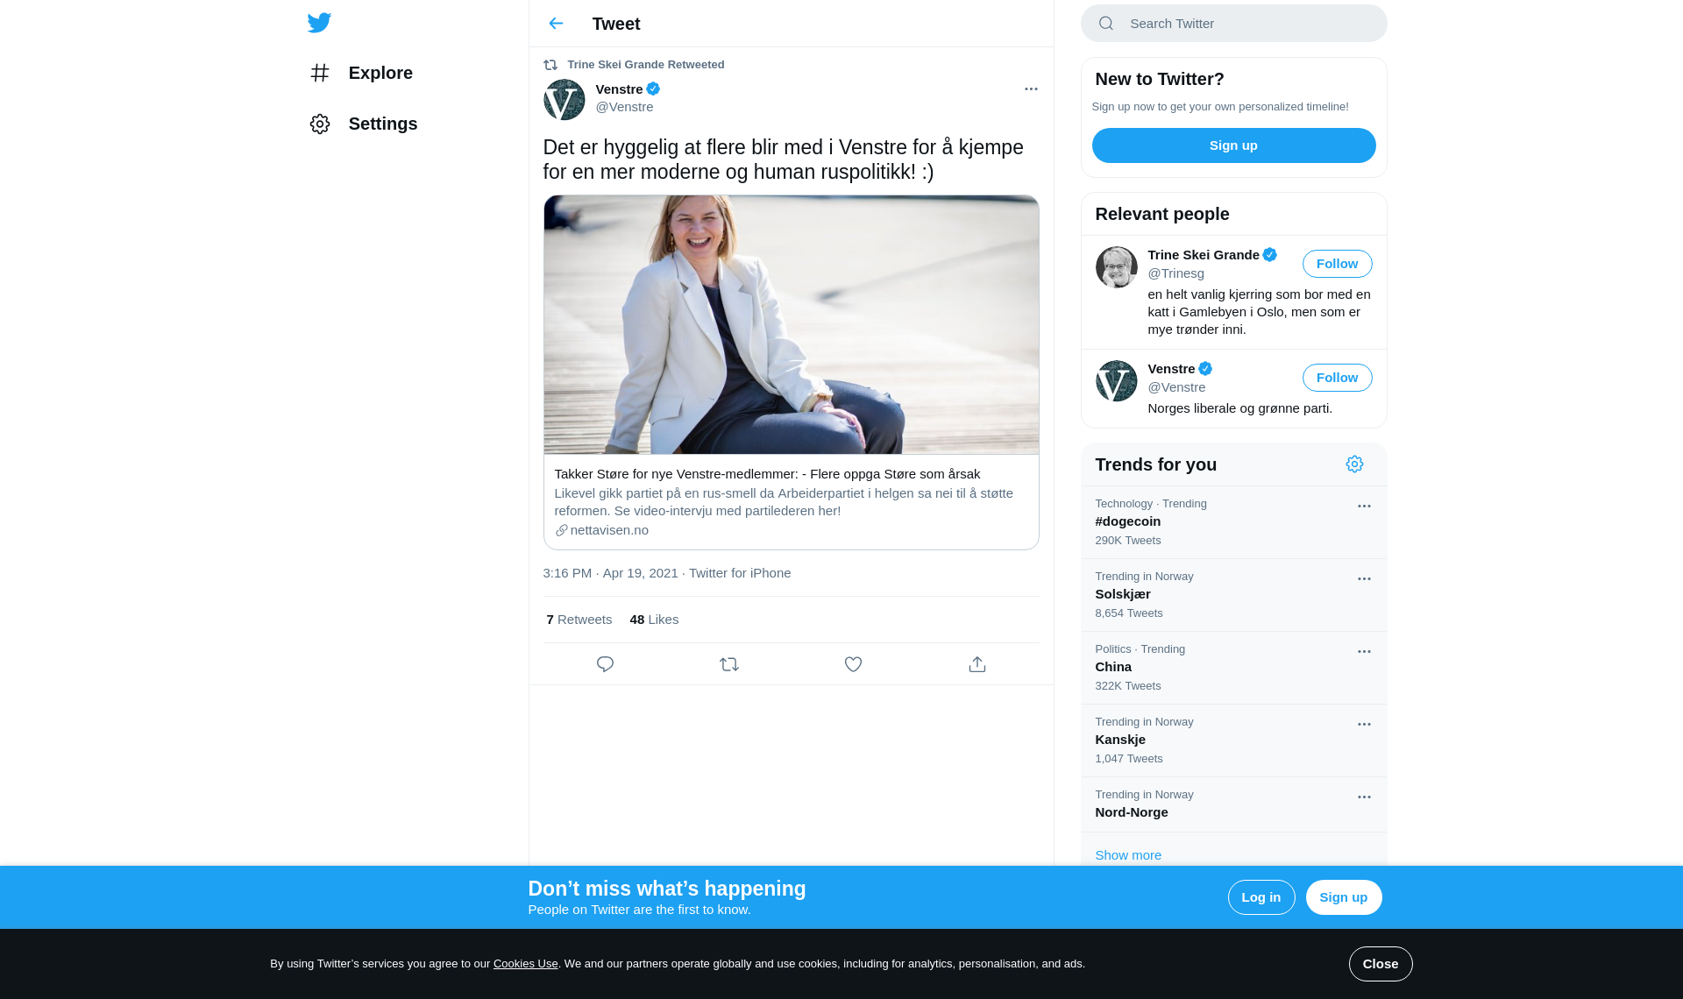Close the cookie notice
1683x999 pixels.
[x=1380, y=964]
